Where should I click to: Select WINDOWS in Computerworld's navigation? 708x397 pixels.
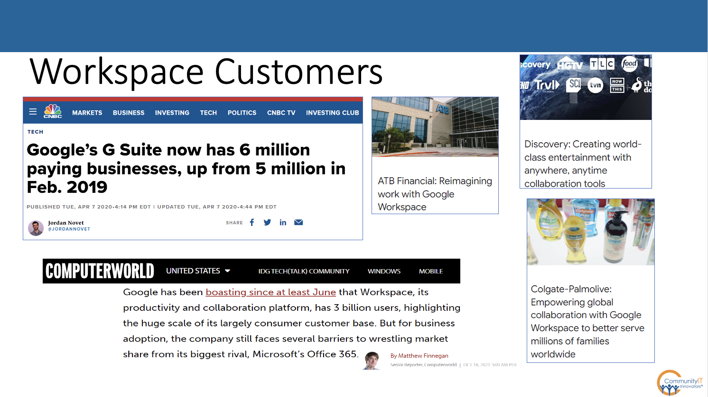point(385,271)
